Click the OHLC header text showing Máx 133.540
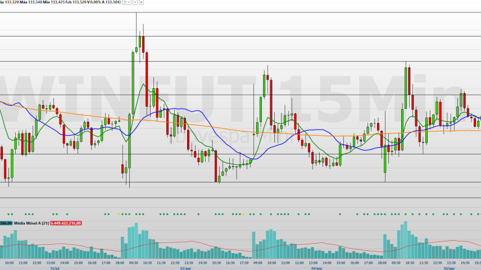Viewport: 481px width, 270px height. (x=30, y=2)
